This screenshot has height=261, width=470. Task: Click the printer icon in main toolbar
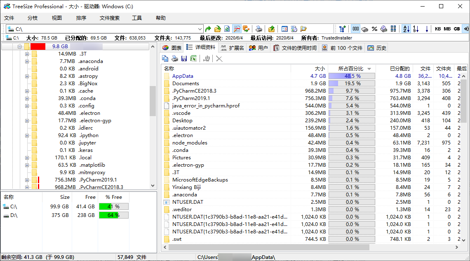click(259, 29)
